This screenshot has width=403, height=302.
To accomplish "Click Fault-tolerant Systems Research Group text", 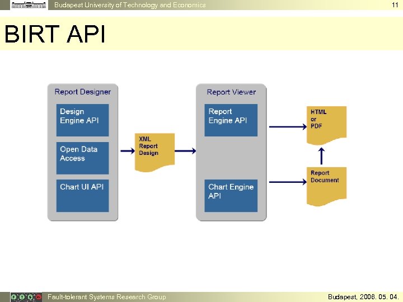I will pos(107,297).
